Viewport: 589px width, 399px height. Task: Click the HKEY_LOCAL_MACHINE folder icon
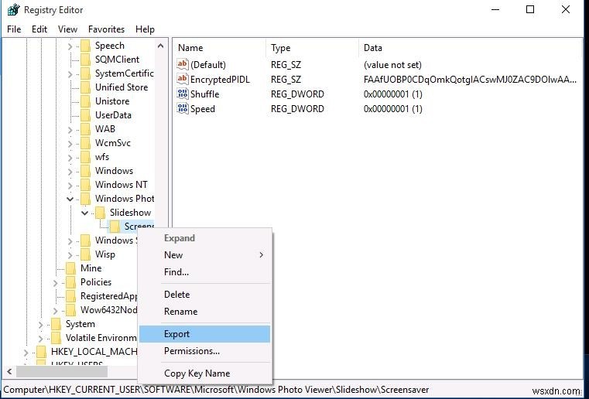coord(41,352)
